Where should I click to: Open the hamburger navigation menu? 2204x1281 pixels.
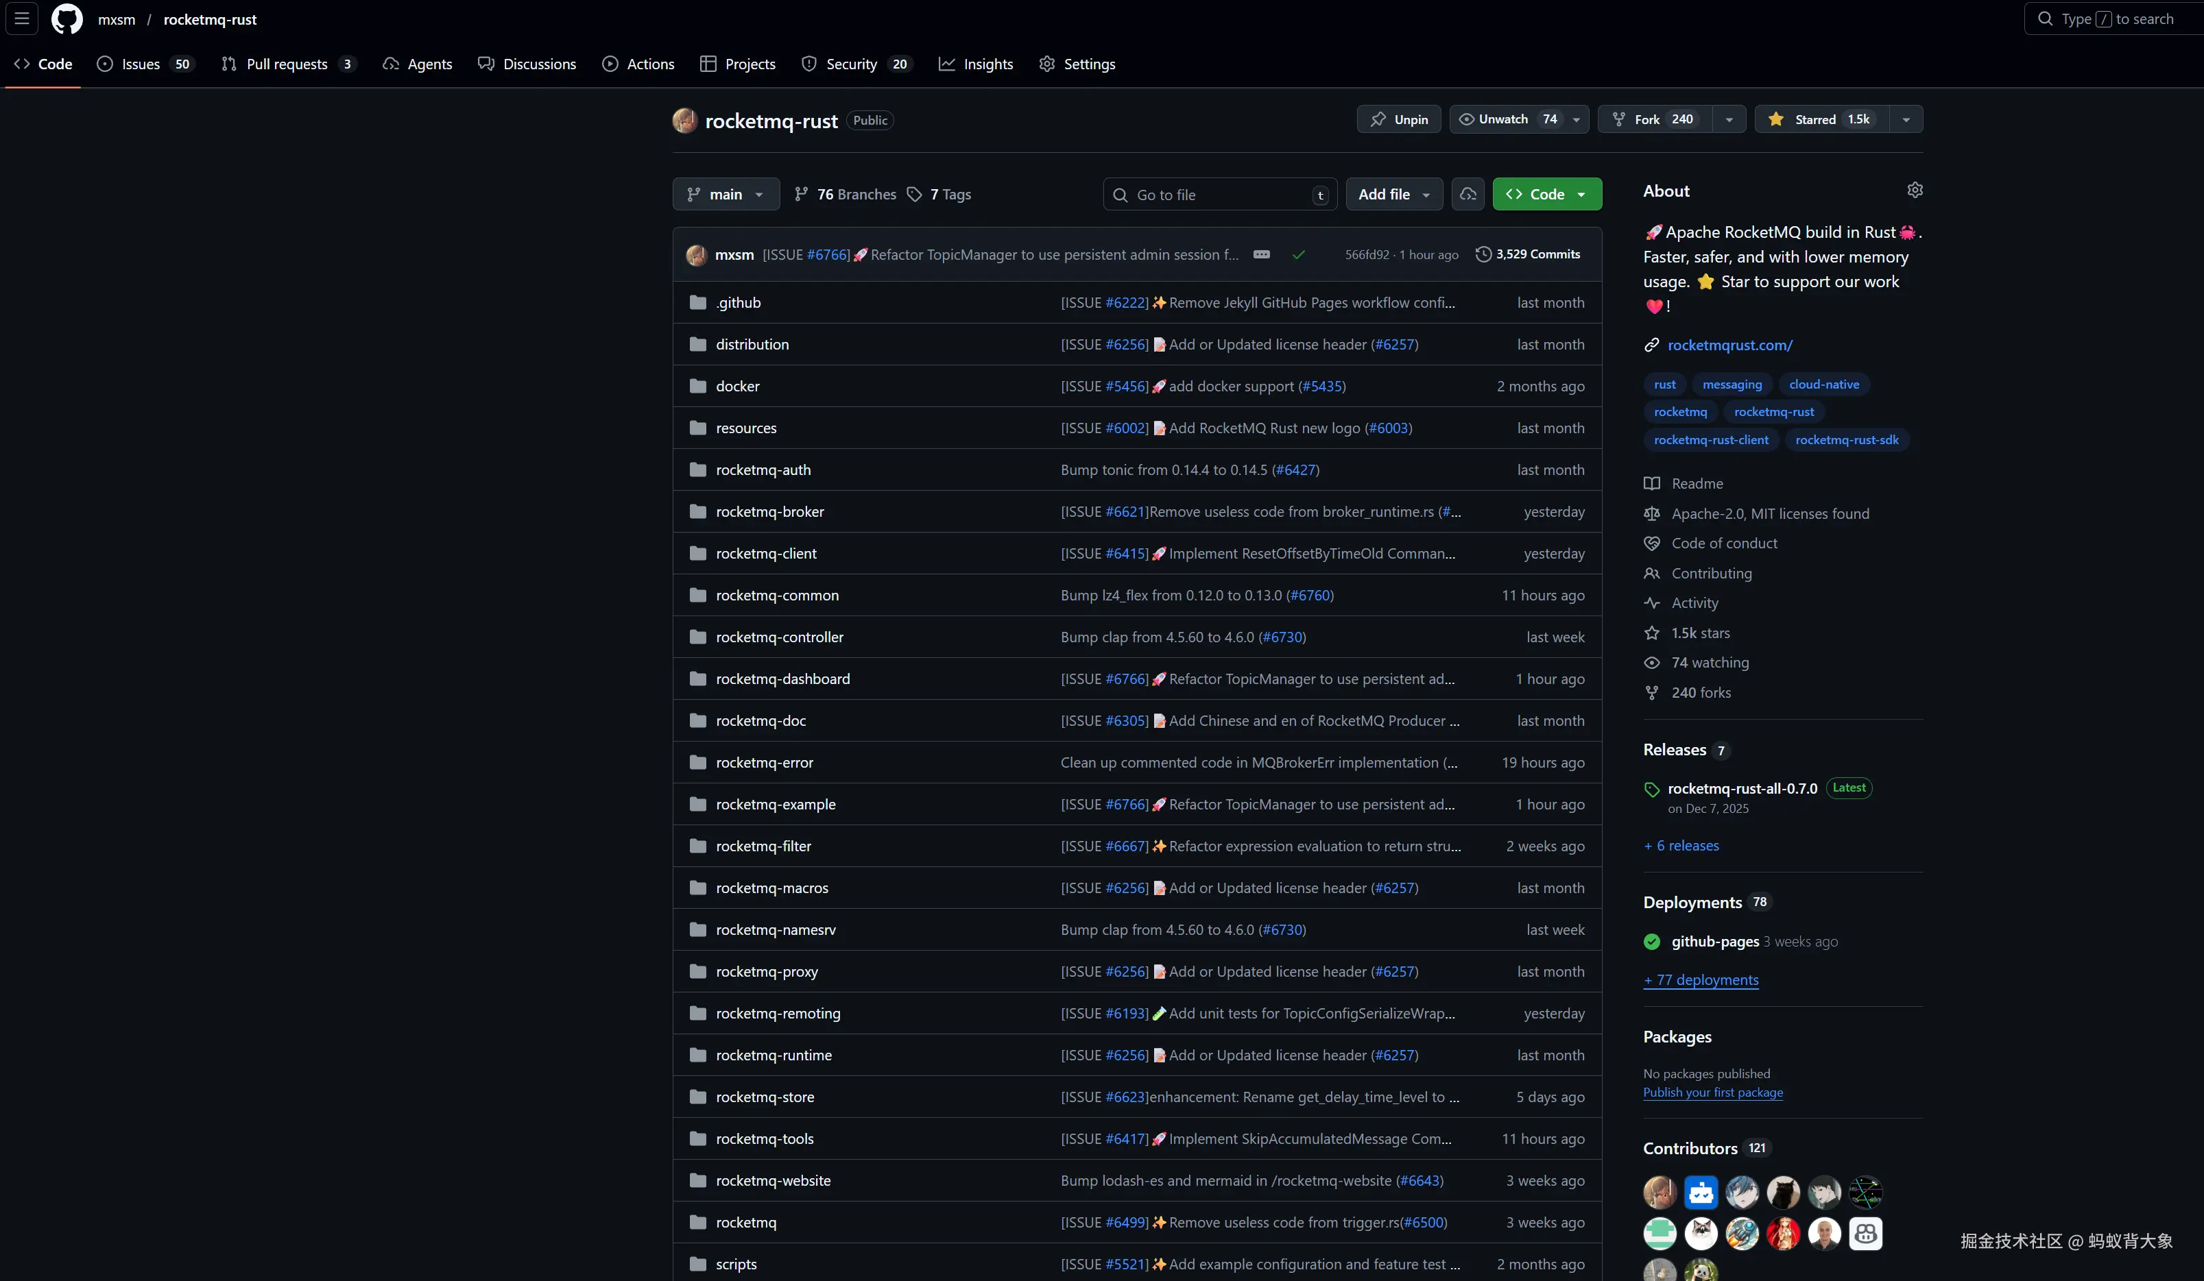[x=22, y=19]
